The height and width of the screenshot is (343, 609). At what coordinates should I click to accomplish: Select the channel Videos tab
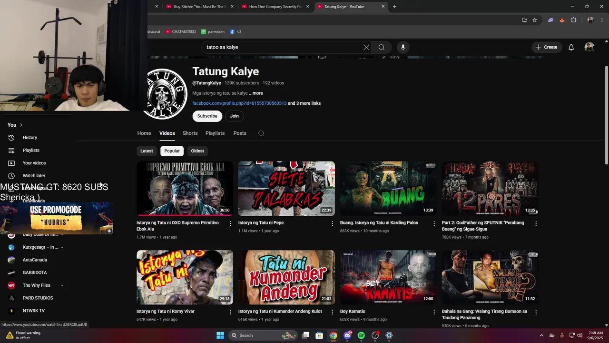click(x=167, y=133)
